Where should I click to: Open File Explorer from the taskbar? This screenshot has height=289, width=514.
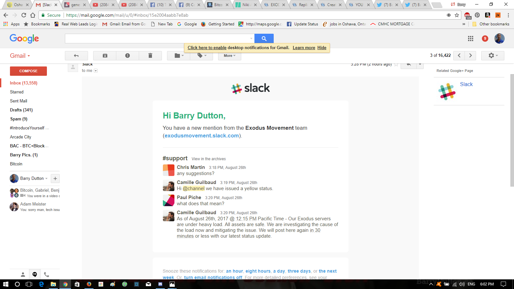(53, 284)
